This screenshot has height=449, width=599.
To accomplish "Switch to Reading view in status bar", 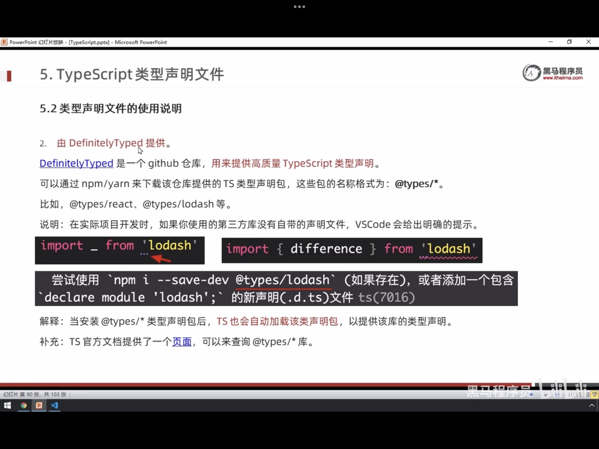I will 587,395.
